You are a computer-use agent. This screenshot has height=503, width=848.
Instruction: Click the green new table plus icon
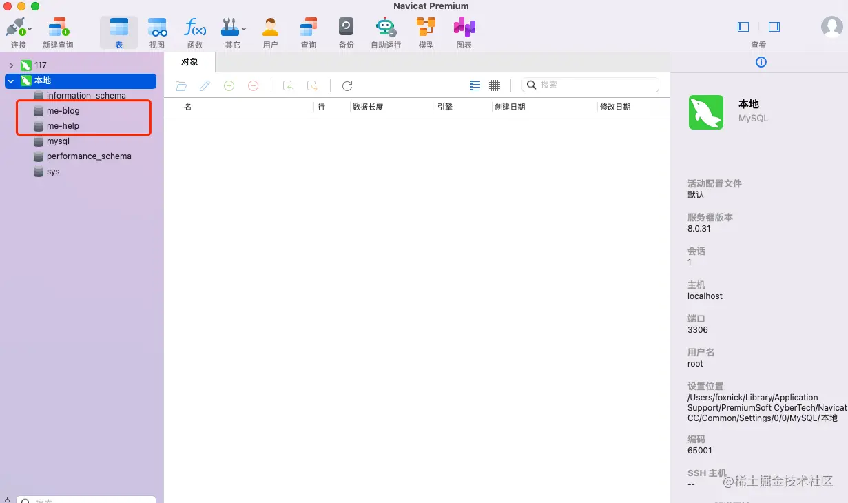[x=229, y=85]
